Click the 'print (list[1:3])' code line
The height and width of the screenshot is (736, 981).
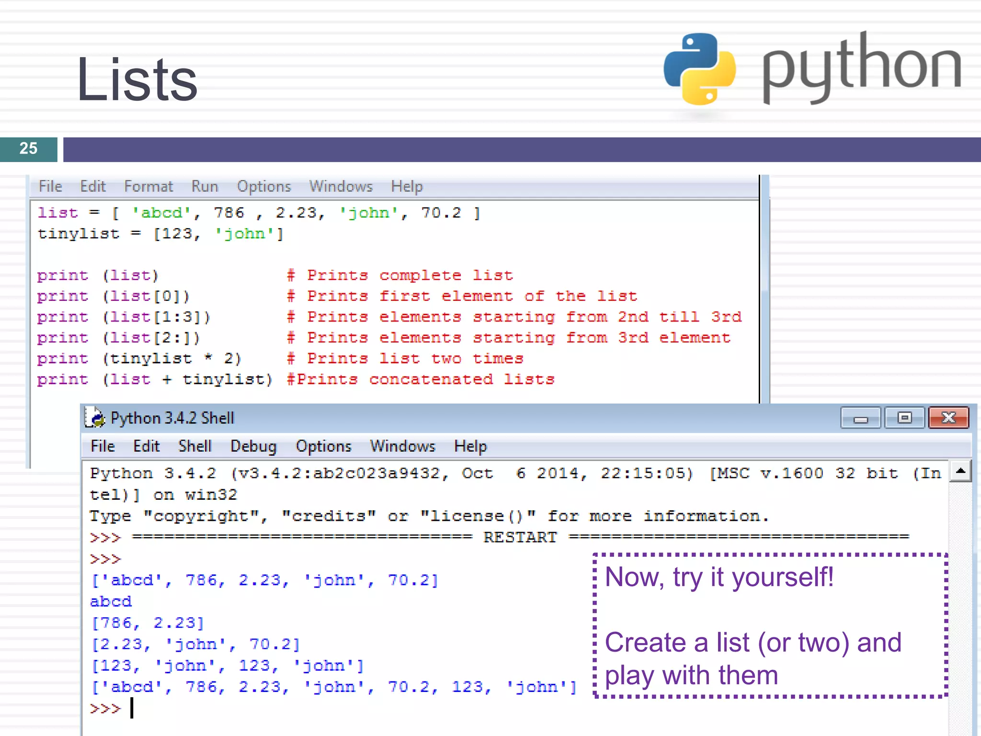124,317
